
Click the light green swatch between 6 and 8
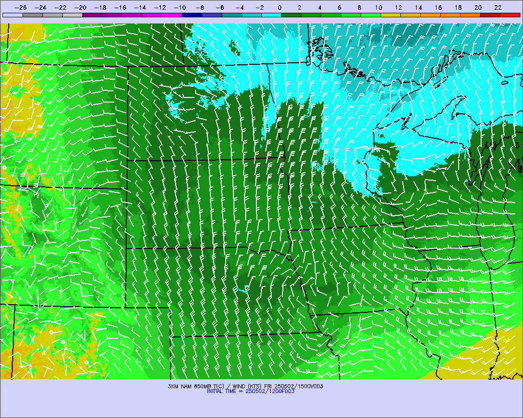[x=351, y=15]
